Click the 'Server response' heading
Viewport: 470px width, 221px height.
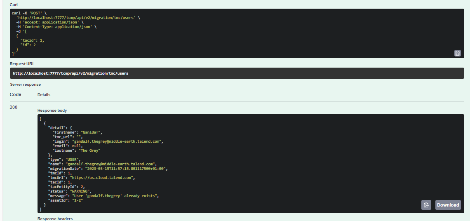tap(26, 85)
